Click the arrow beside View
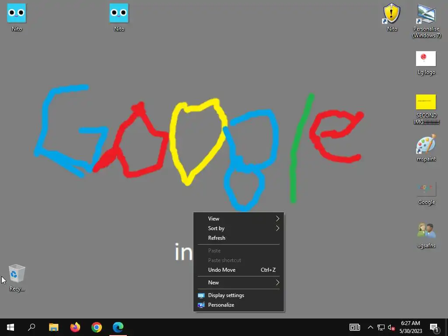 [277, 219]
